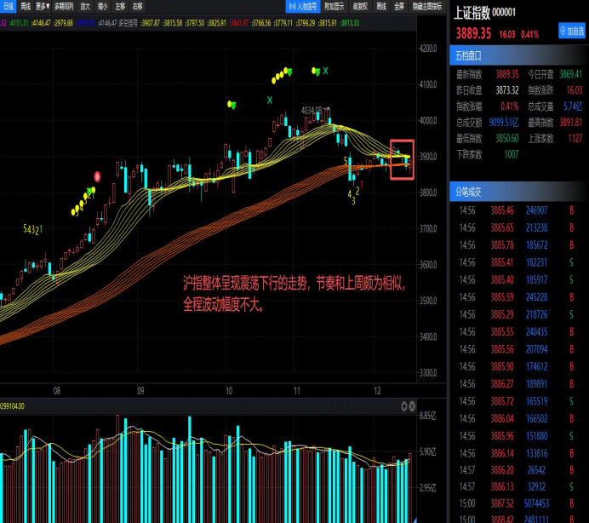Zoom in with the 放大 button
Screen dimensions: 589x523
(86, 7)
